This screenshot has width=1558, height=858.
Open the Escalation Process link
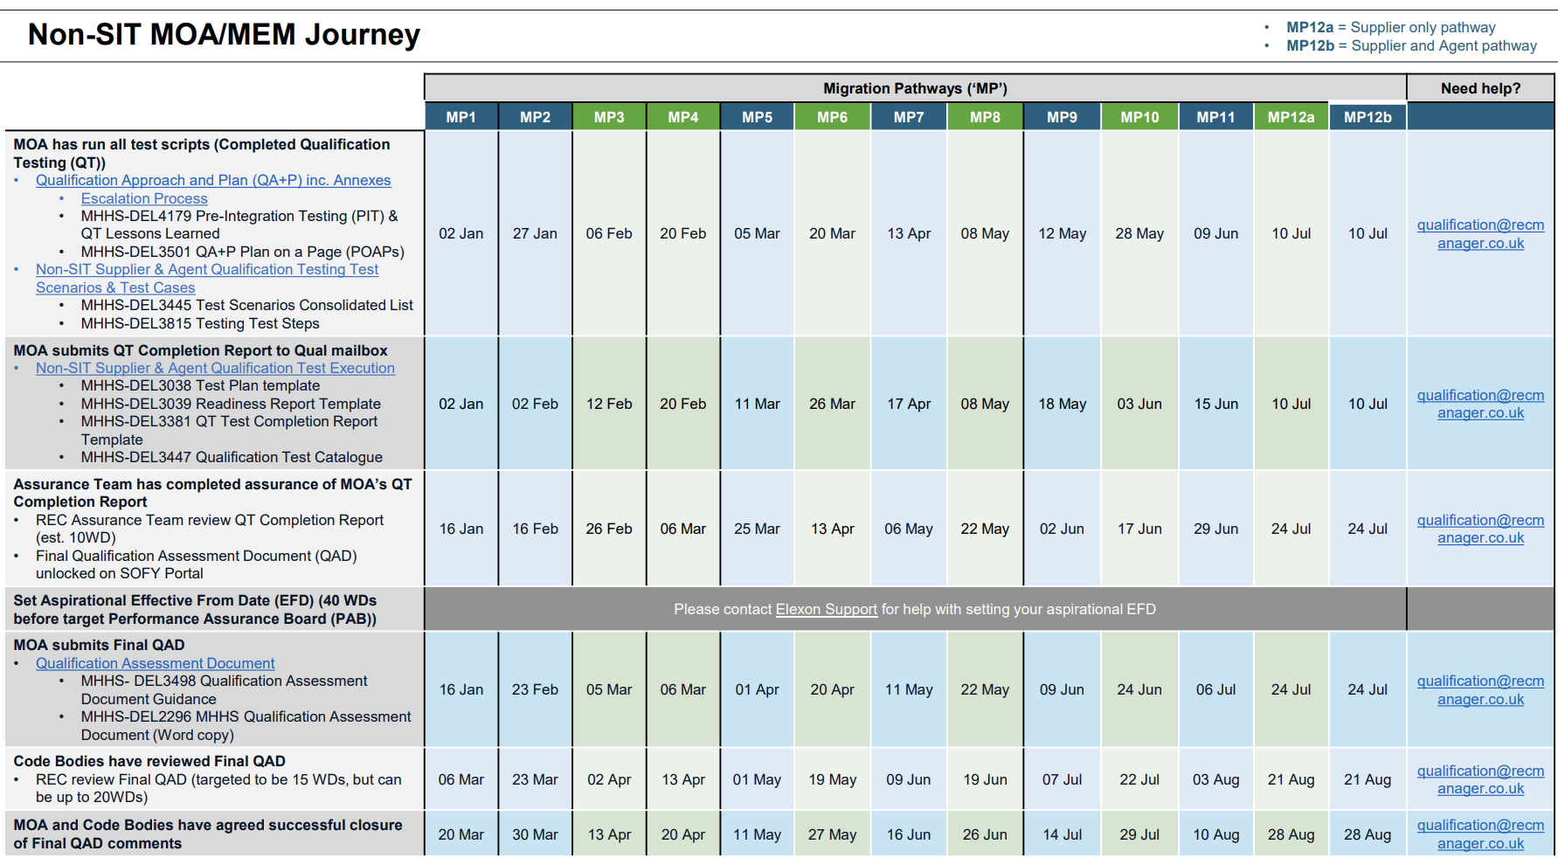144,198
